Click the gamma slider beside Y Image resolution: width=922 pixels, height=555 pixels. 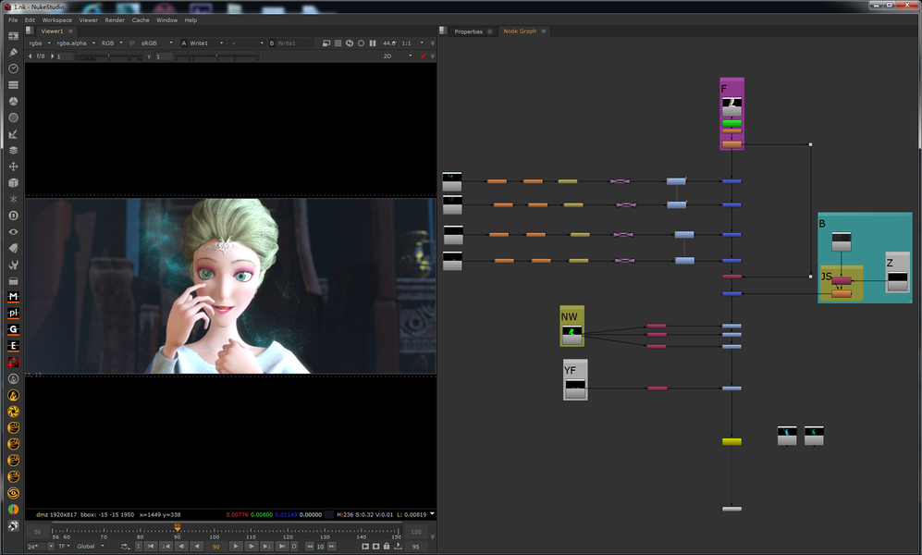[217, 56]
